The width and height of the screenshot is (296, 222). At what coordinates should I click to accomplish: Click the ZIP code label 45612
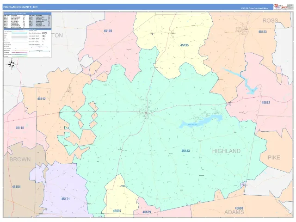[x=265, y=103]
